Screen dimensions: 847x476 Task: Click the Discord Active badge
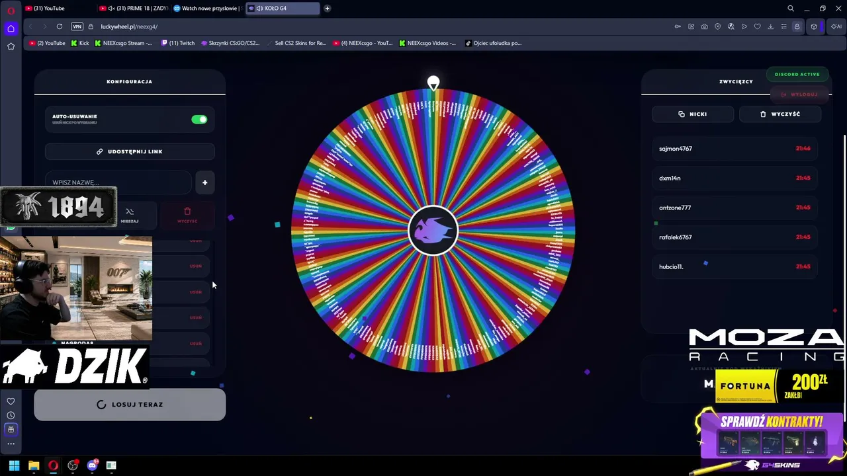click(797, 74)
